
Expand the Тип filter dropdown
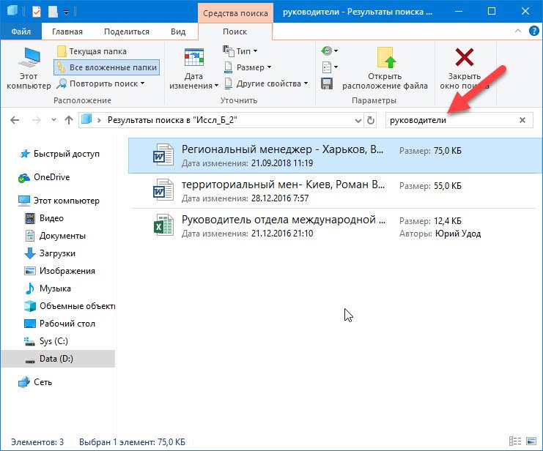pyautogui.click(x=241, y=51)
